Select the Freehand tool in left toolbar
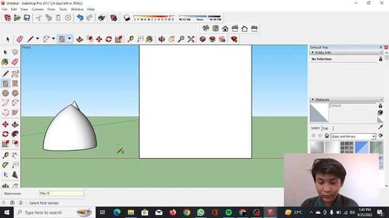This screenshot has width=389, height=218. click(15, 74)
